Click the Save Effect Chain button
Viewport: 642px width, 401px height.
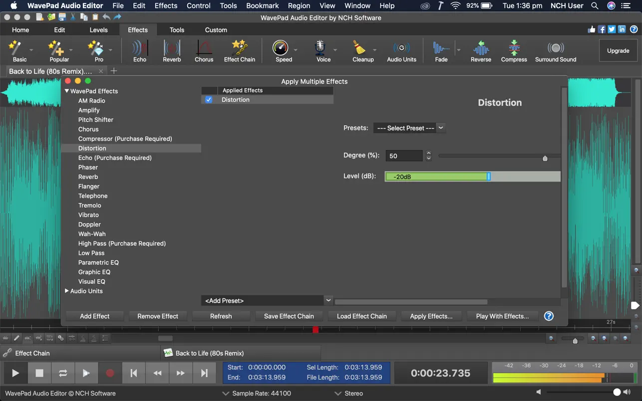point(289,316)
